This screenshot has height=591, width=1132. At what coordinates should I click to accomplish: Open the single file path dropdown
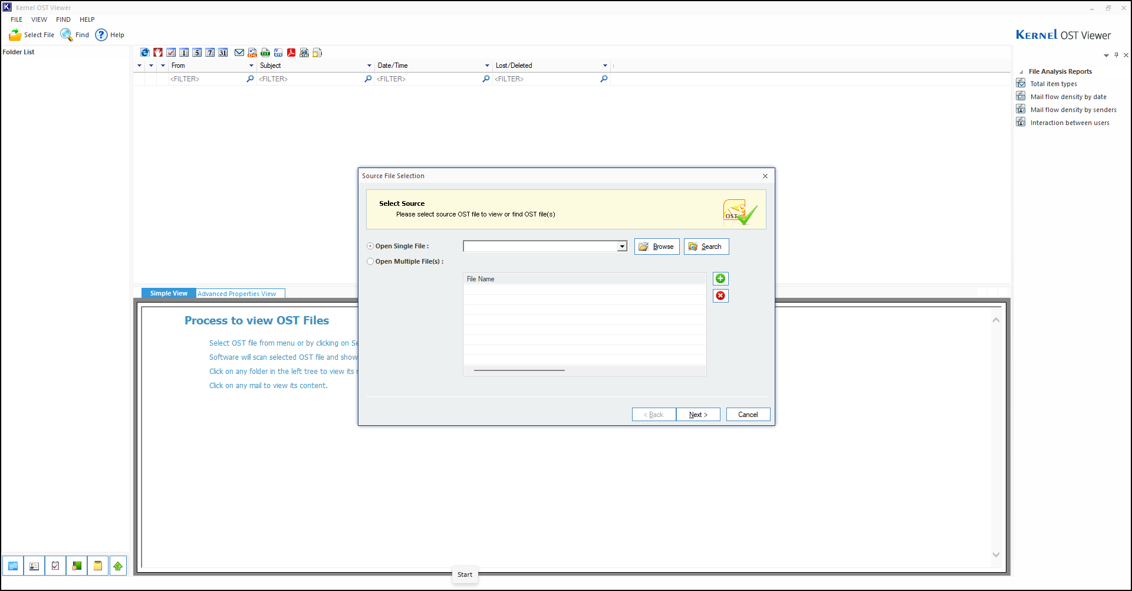(622, 247)
